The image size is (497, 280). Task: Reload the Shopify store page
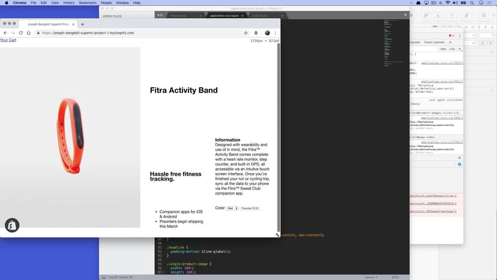pyautogui.click(x=21, y=33)
